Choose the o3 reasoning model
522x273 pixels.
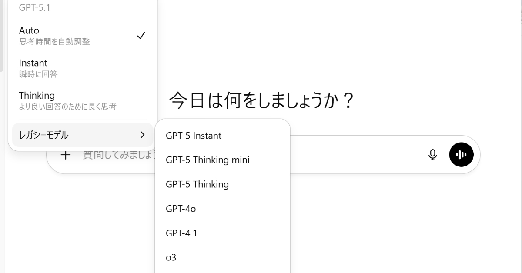coord(171,257)
